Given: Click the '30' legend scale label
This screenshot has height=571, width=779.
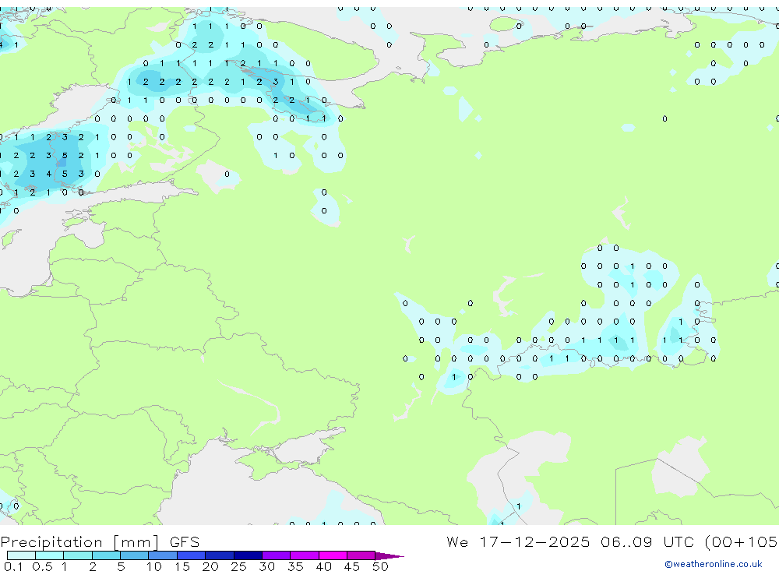Looking at the screenshot, I should coord(267,566).
